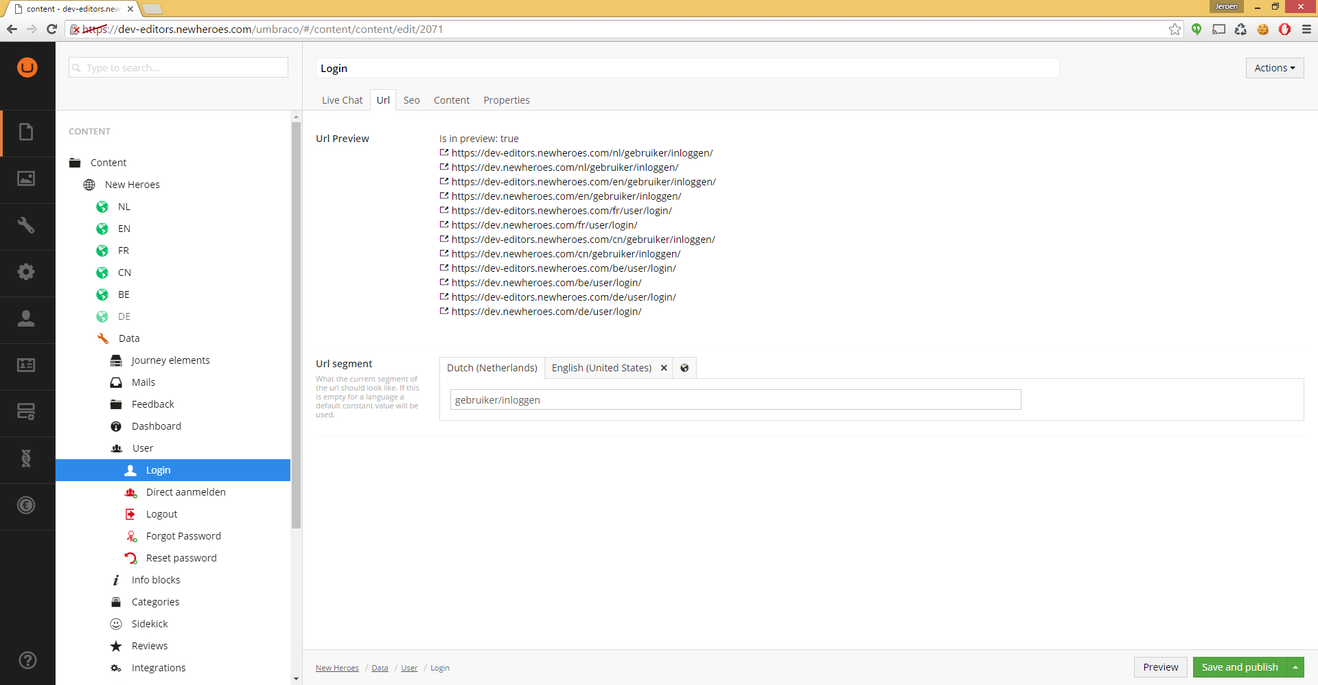Click the globe tab icon in Url segment
1318x685 pixels.
click(684, 368)
